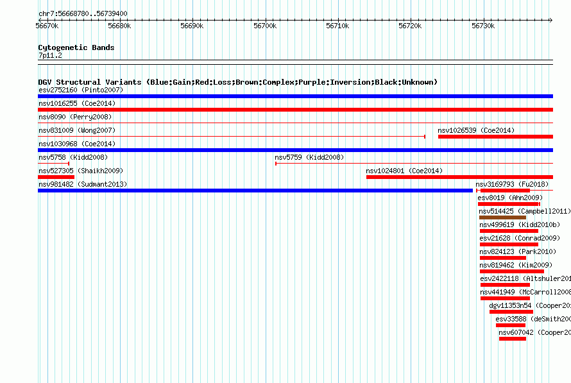Image resolution: width=571 pixels, height=383 pixels.
Task: Click the 56670k scale tick label
Action: (47, 26)
